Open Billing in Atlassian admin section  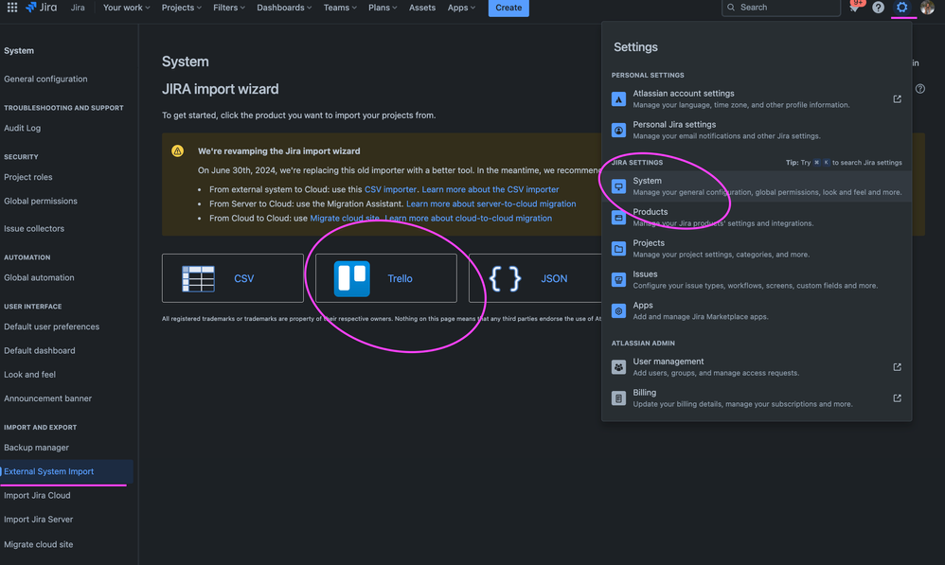click(x=757, y=398)
